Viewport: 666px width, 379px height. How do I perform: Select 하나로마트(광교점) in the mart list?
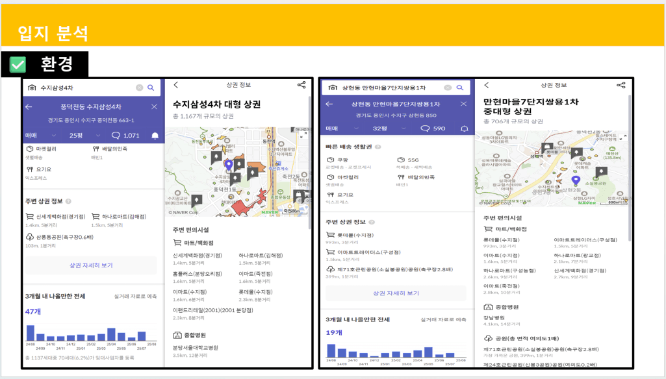coord(577,256)
